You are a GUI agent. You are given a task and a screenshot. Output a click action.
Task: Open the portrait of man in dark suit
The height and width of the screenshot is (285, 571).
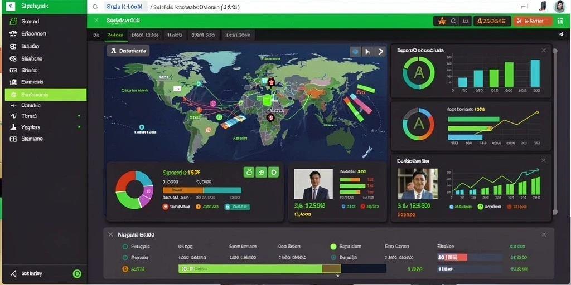pos(313,184)
